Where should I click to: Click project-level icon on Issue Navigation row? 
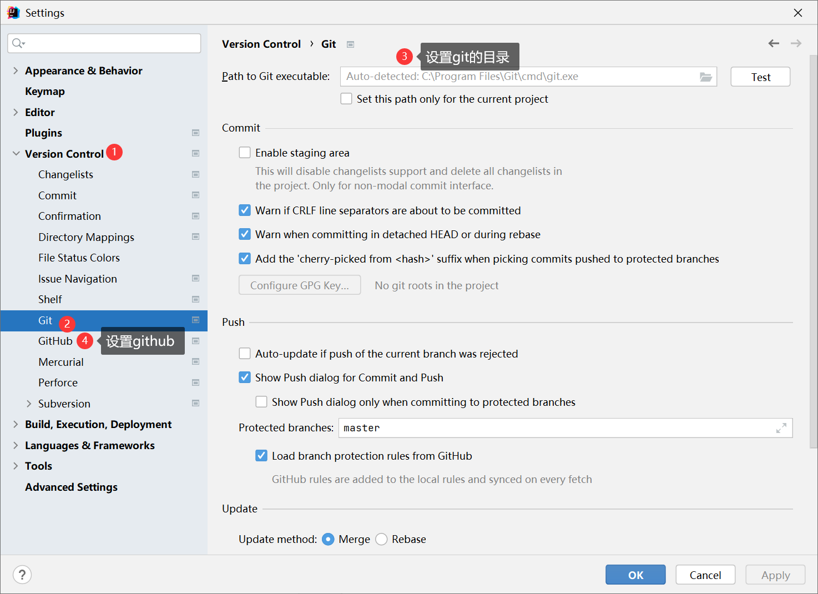click(x=195, y=278)
